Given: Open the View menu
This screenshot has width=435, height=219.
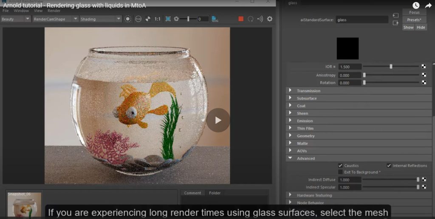Looking at the screenshot, I should point(38,11).
